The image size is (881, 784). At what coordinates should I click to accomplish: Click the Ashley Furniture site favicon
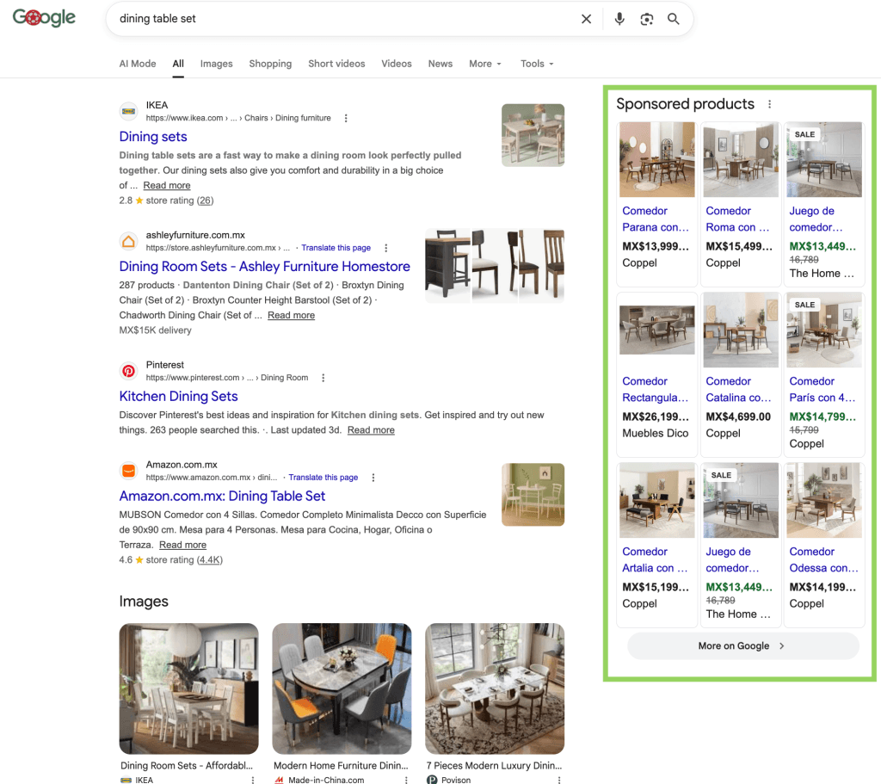click(129, 241)
